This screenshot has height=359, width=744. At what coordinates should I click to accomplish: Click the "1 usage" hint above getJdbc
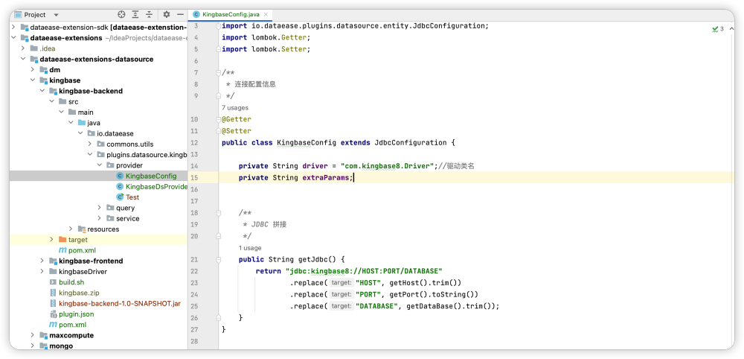(x=250, y=248)
